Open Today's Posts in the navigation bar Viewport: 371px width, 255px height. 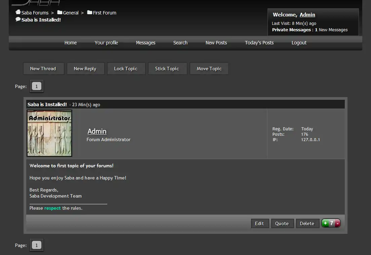[259, 43]
